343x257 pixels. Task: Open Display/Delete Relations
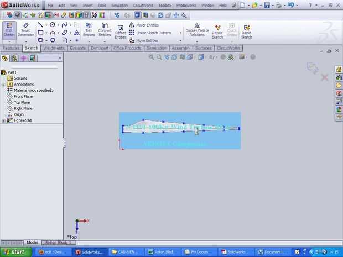197,30
